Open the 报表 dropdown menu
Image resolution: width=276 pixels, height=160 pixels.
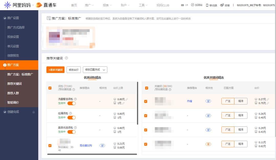point(107,5)
